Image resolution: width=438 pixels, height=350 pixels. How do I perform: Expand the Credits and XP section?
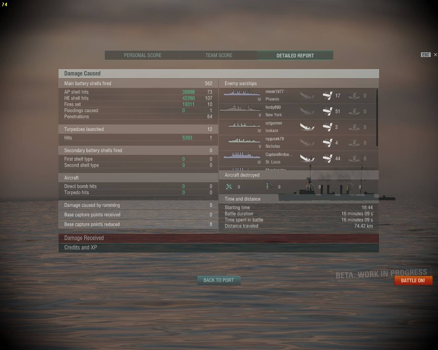(219, 248)
